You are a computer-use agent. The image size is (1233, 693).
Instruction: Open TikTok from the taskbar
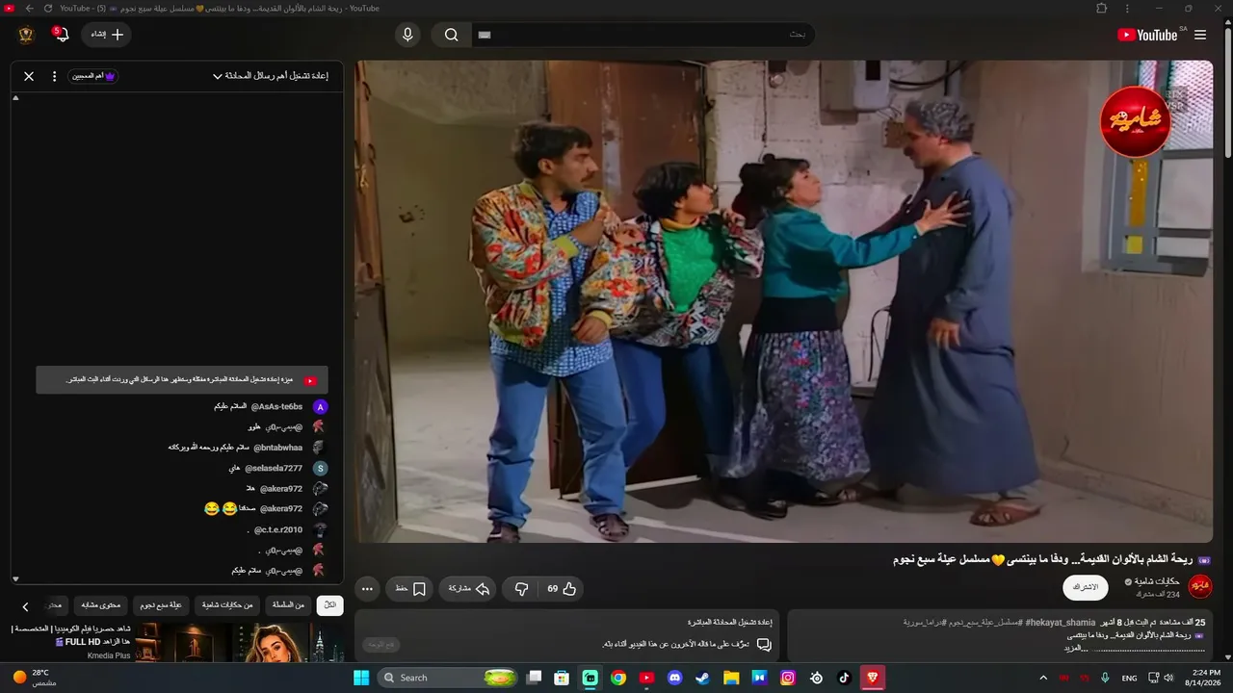(x=845, y=678)
